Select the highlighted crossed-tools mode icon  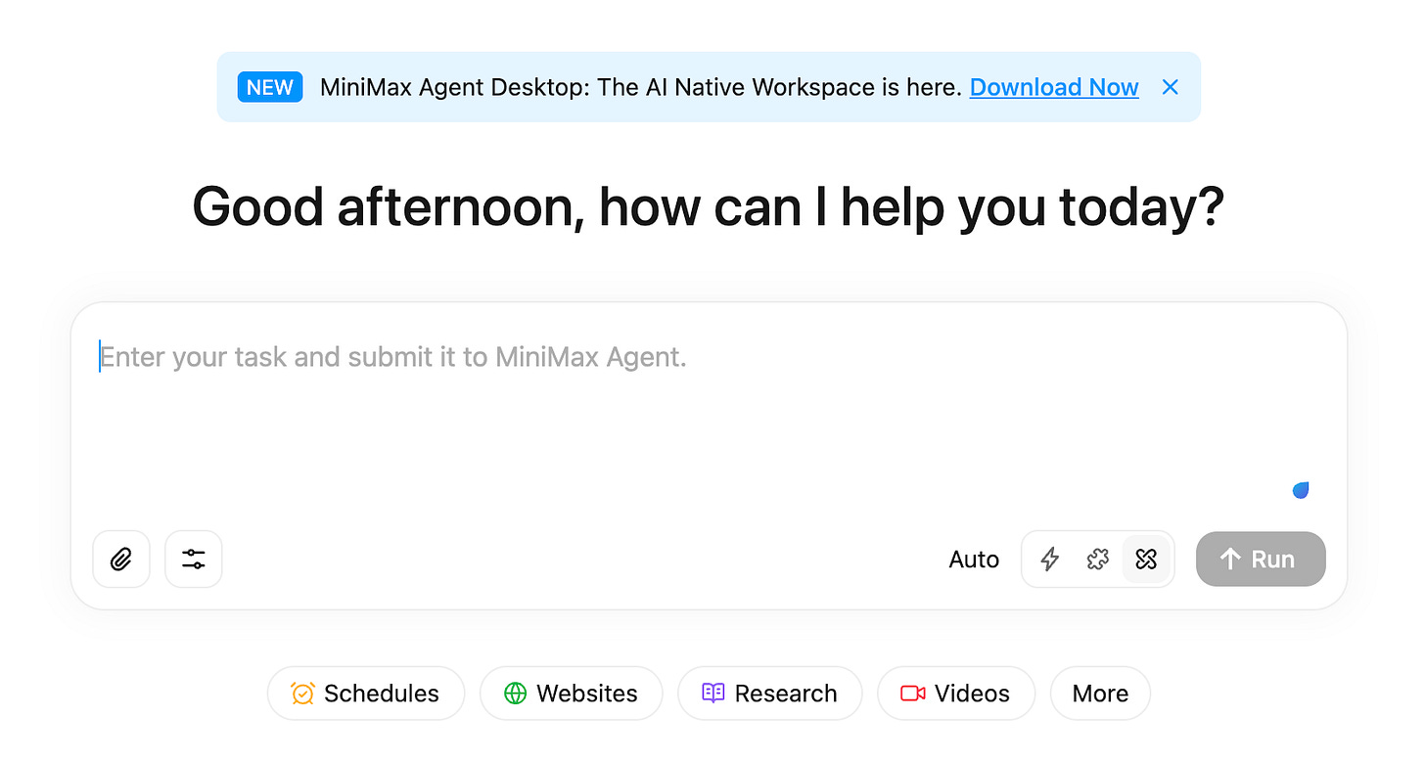[x=1146, y=560]
